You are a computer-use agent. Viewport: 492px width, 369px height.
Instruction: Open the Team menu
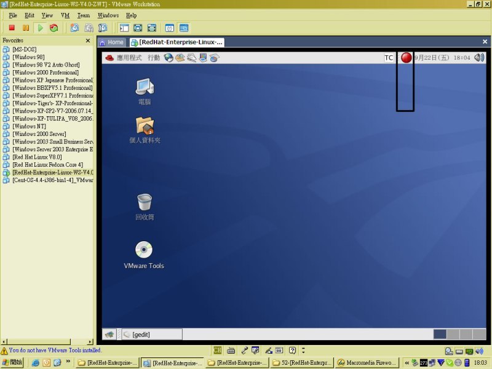pyautogui.click(x=84, y=15)
